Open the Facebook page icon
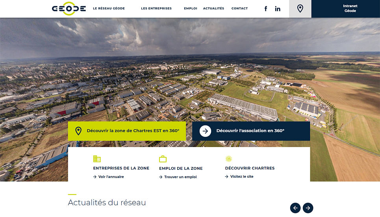Image resolution: width=380 pixels, height=217 pixels. tap(266, 9)
